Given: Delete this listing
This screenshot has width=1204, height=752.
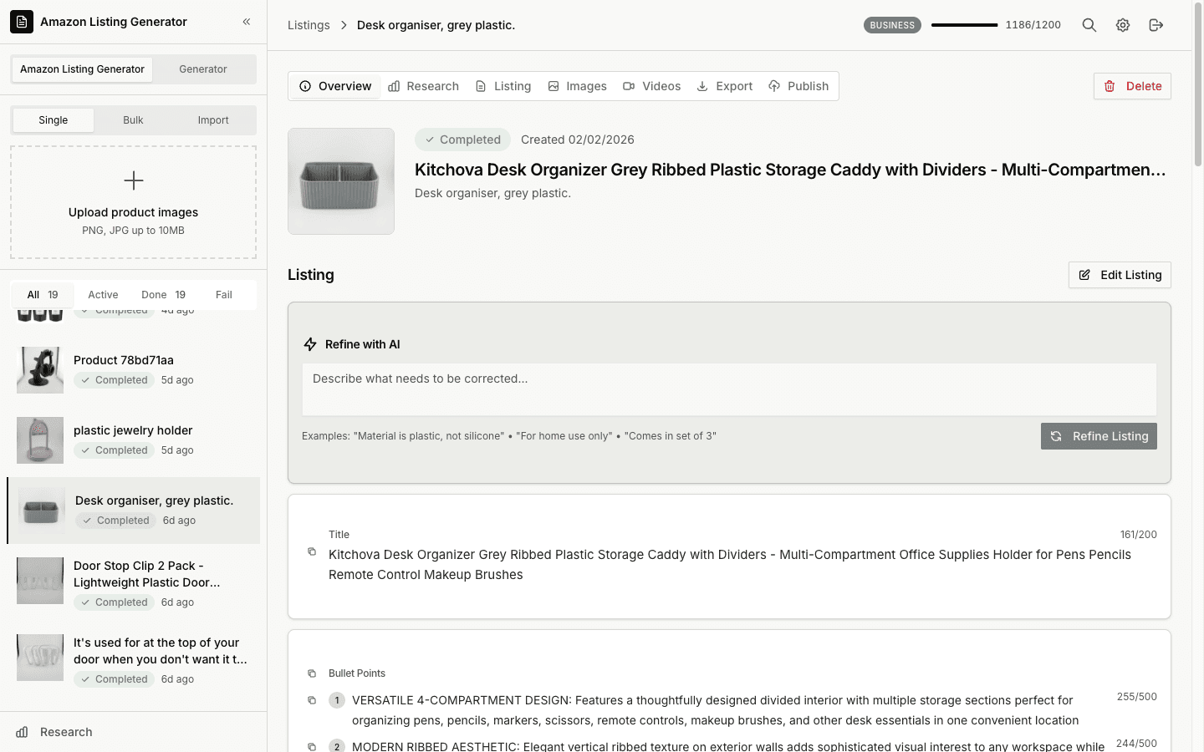Looking at the screenshot, I should (1132, 86).
